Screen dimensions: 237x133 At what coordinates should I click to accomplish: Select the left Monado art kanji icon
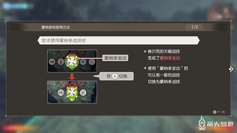coord(61,92)
